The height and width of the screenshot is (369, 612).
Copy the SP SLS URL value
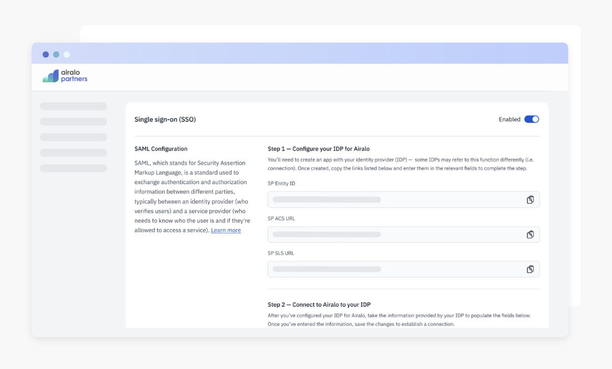pos(530,269)
